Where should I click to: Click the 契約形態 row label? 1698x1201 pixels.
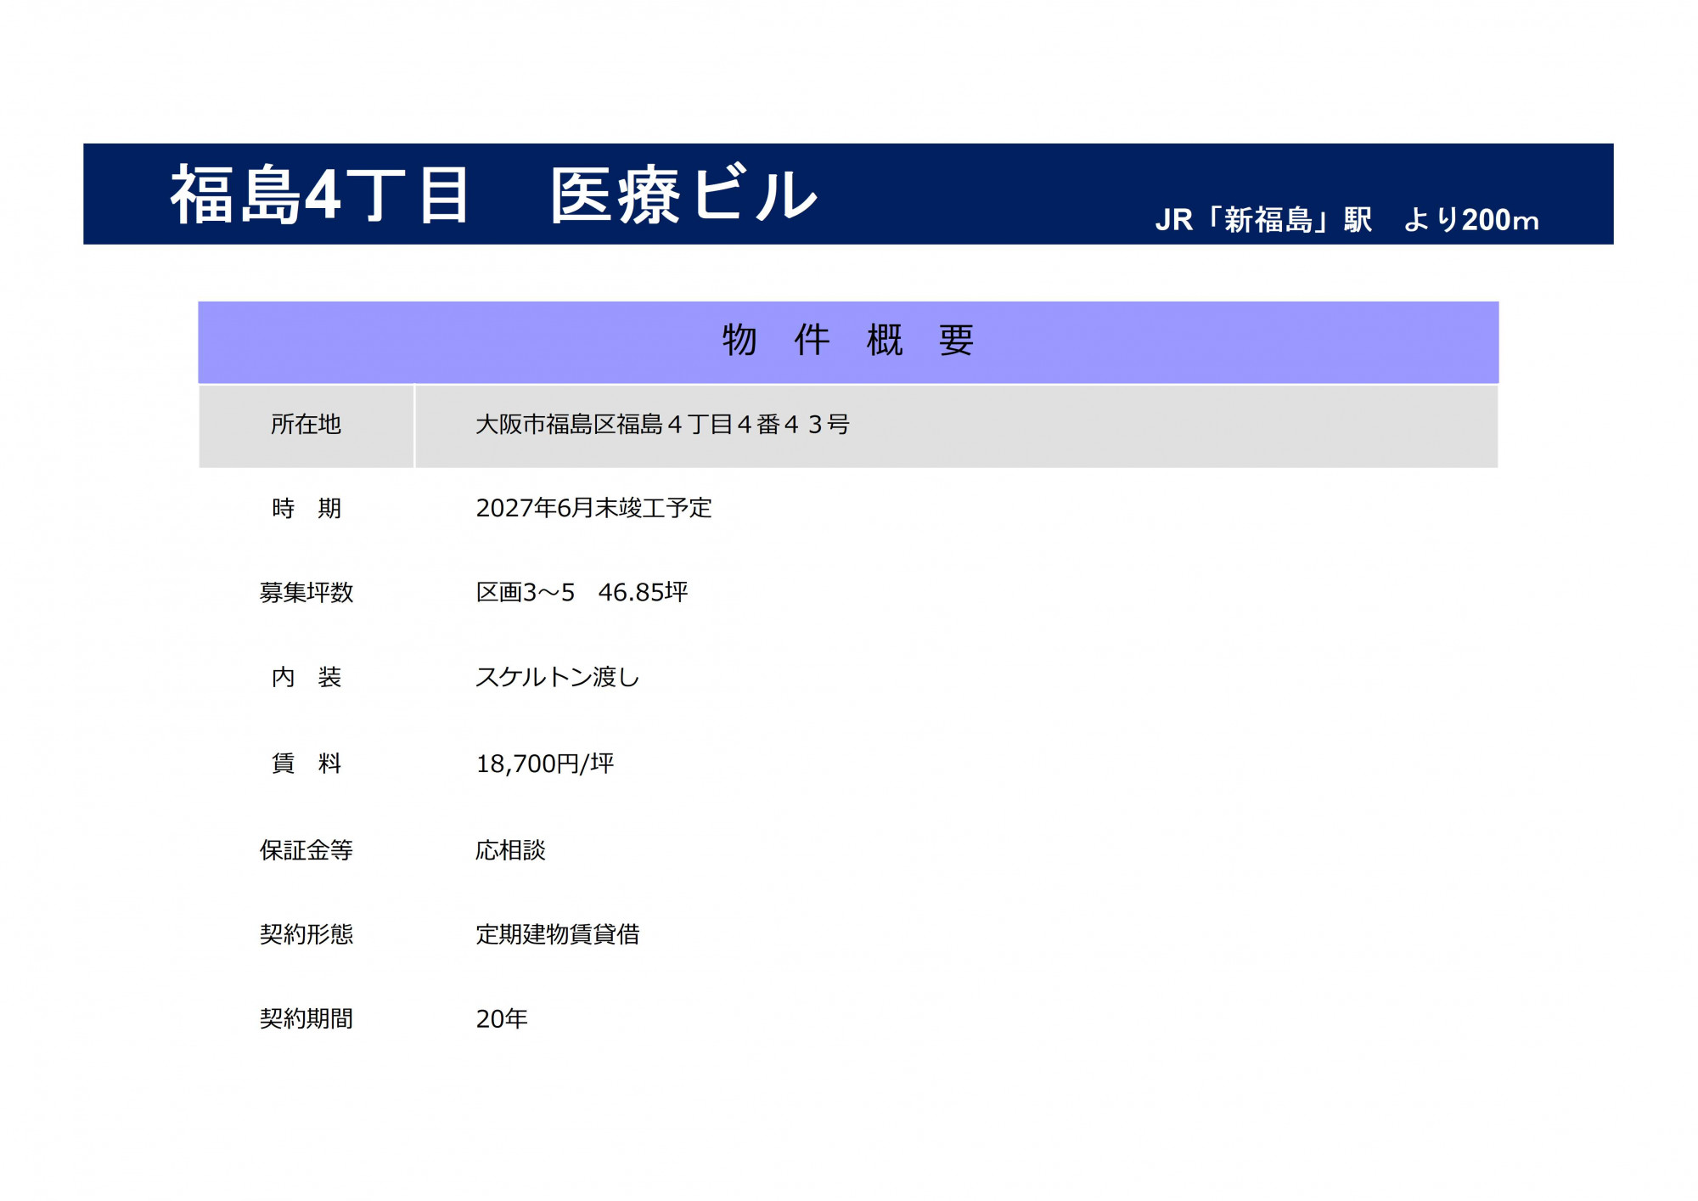(x=306, y=934)
